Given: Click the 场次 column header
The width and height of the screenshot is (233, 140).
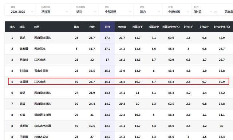Looking at the screenshot, I should (76, 27).
